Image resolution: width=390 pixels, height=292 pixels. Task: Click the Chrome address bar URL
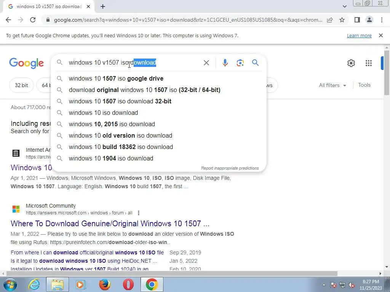(188, 20)
